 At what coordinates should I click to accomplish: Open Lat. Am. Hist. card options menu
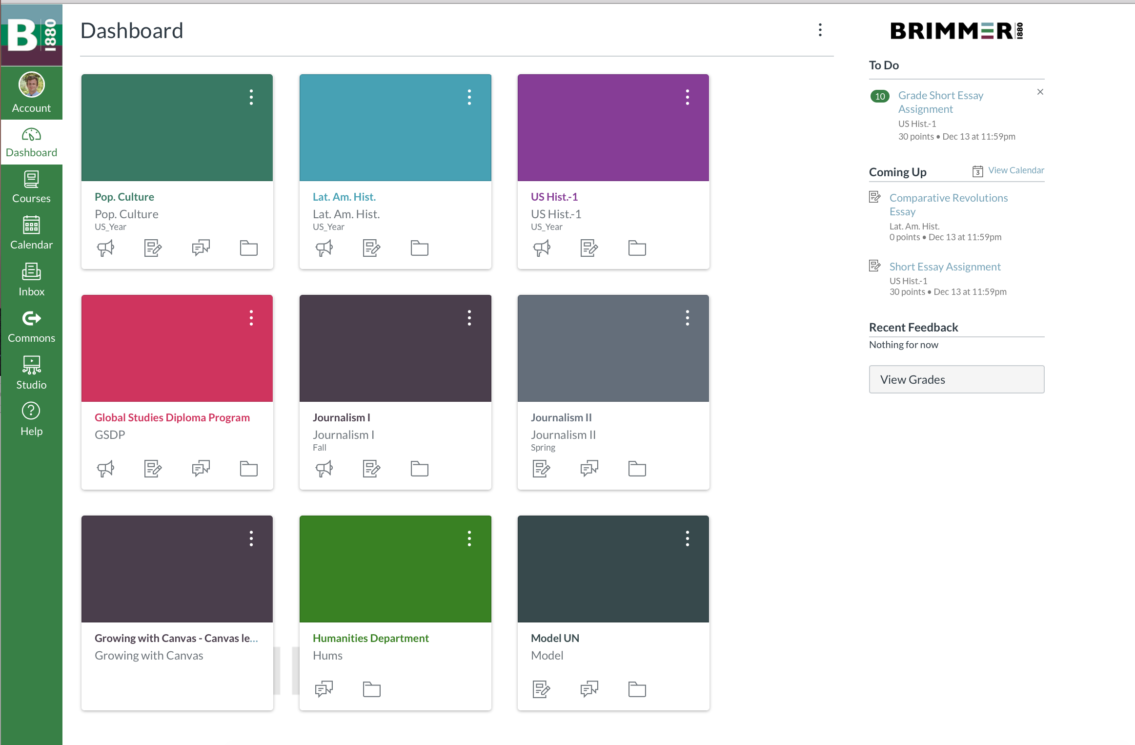(469, 97)
